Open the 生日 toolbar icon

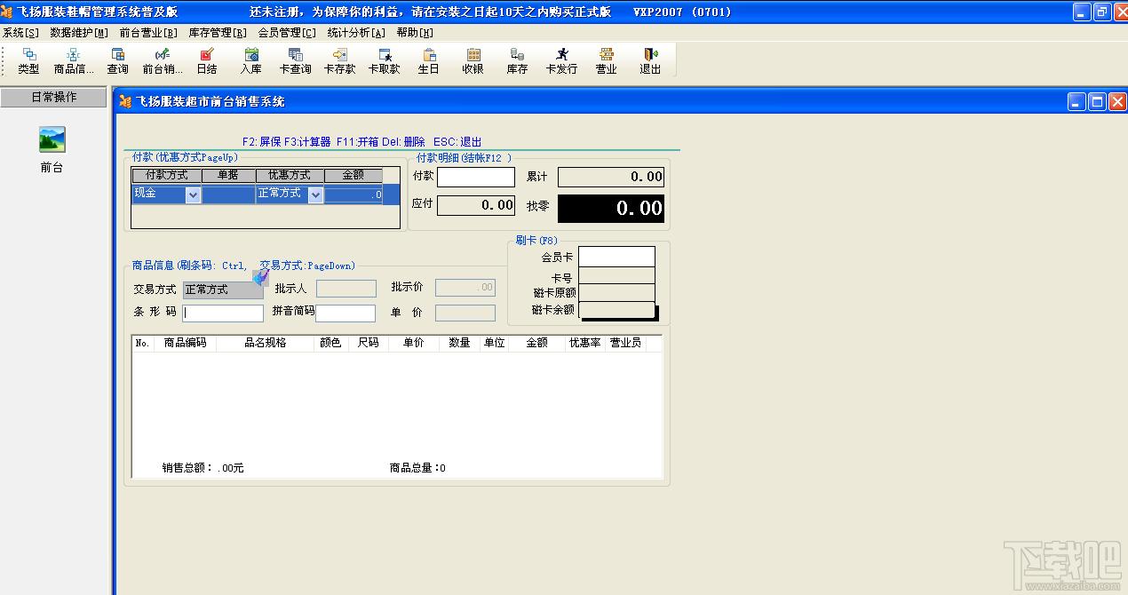[428, 60]
